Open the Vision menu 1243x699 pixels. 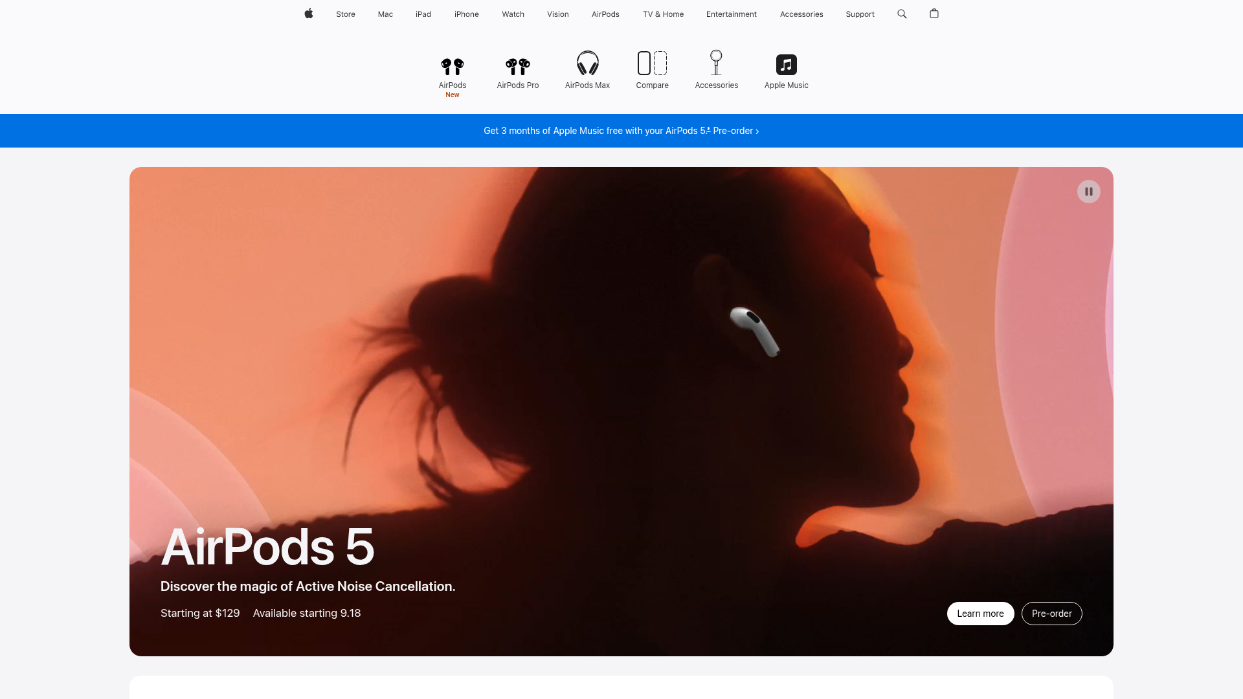coord(558,14)
